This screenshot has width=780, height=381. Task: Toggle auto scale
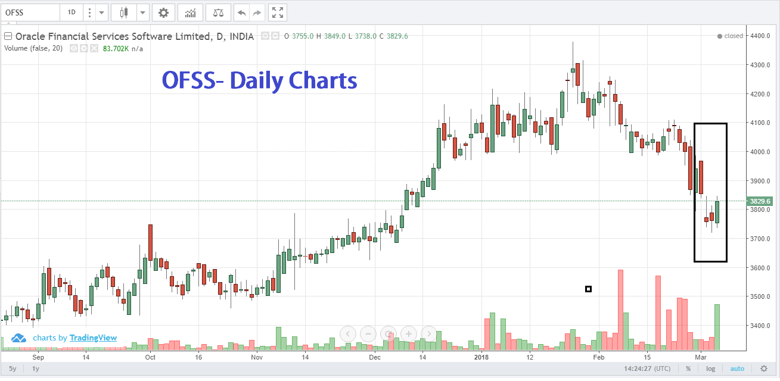[x=737, y=368]
